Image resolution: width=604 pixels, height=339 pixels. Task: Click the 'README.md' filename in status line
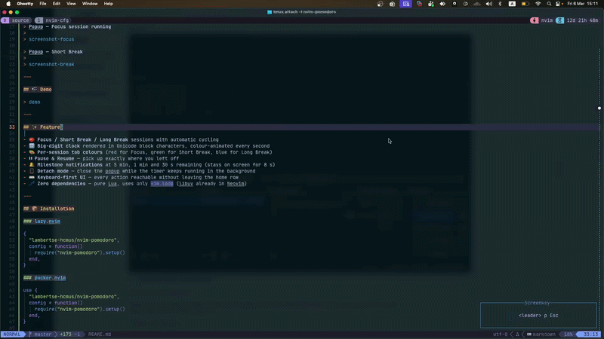tap(100, 334)
